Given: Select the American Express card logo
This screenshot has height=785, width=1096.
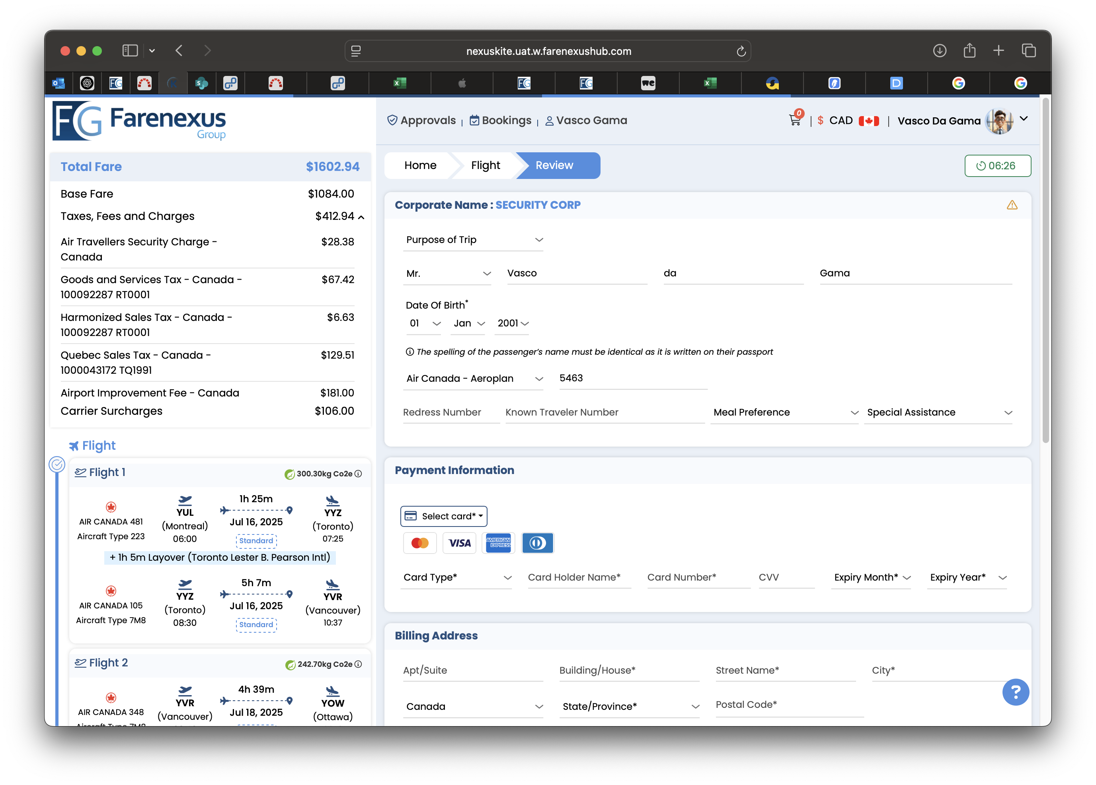Looking at the screenshot, I should [498, 543].
